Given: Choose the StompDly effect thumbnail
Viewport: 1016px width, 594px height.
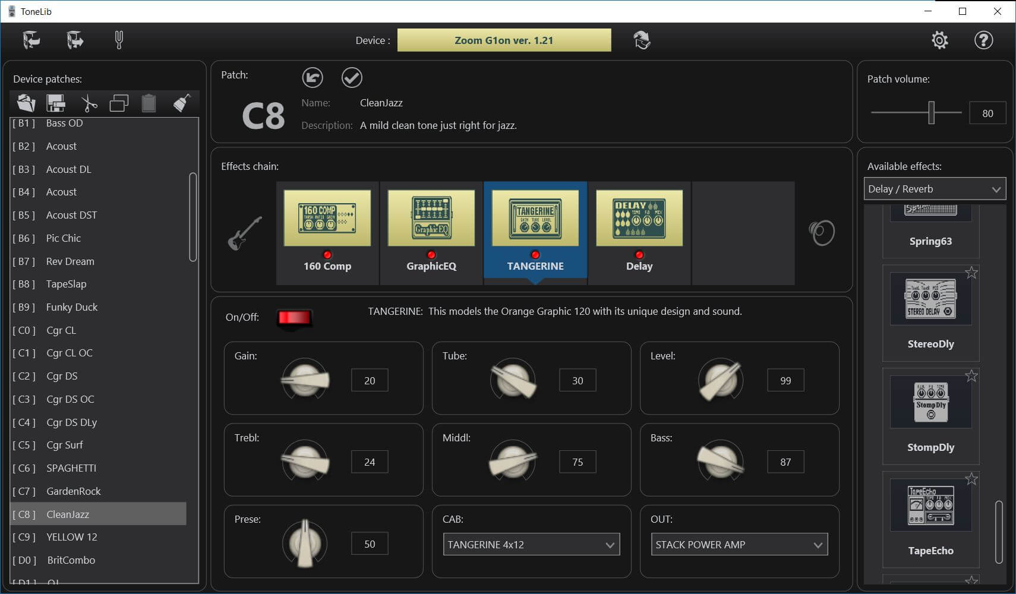Looking at the screenshot, I should [930, 402].
